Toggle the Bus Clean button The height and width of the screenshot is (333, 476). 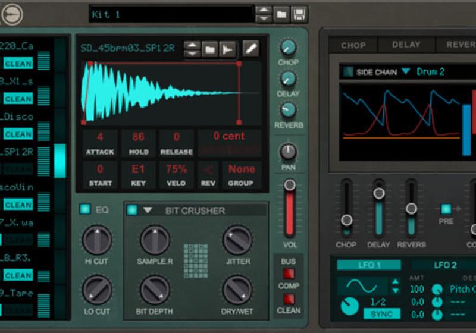click(288, 299)
